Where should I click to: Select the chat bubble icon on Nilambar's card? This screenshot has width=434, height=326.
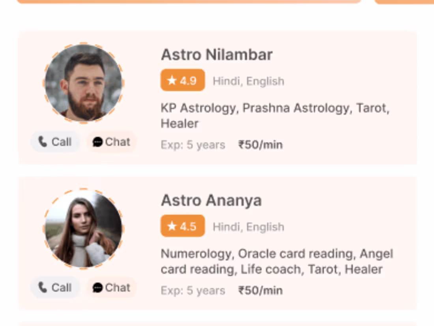(x=97, y=141)
